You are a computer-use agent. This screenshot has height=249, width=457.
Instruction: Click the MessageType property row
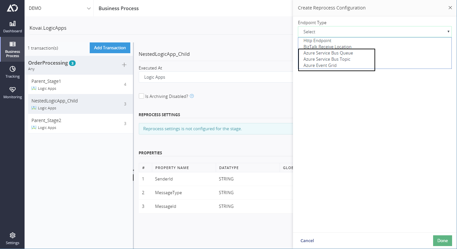click(216, 193)
